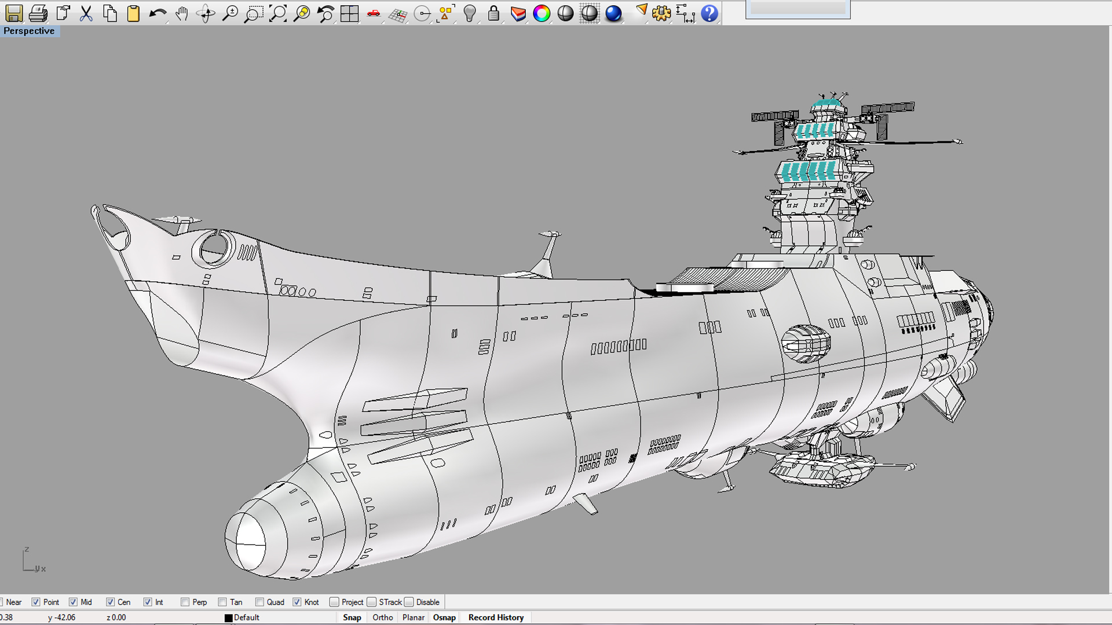This screenshot has width=1112, height=625.
Task: Select the Zoom dynamic tool
Action: point(230,13)
